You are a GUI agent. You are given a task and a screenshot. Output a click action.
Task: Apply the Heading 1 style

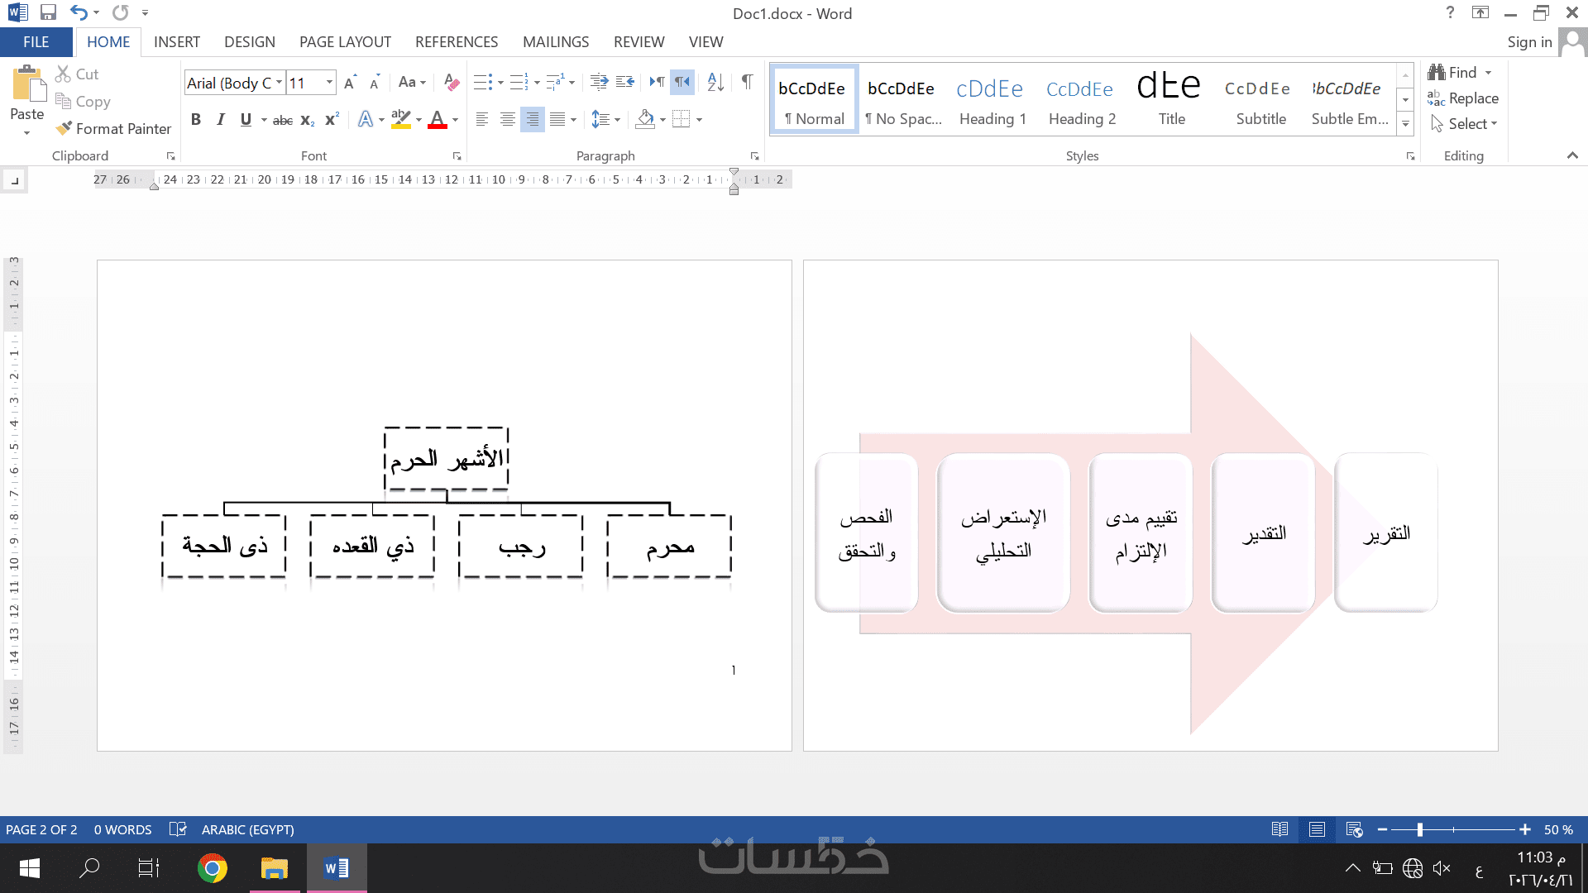[x=992, y=99]
